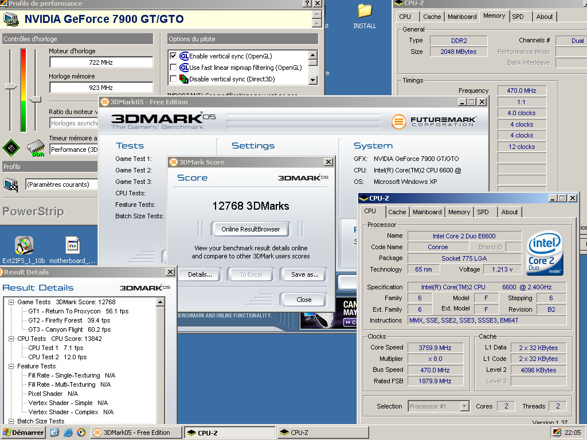The width and height of the screenshot is (587, 440).
Task: Toggle Enable vertical sync (OpenGL) checkbox
Action: [173, 56]
